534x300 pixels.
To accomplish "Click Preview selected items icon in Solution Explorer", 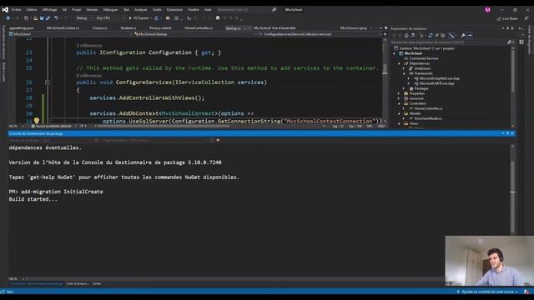I will point(470,35).
